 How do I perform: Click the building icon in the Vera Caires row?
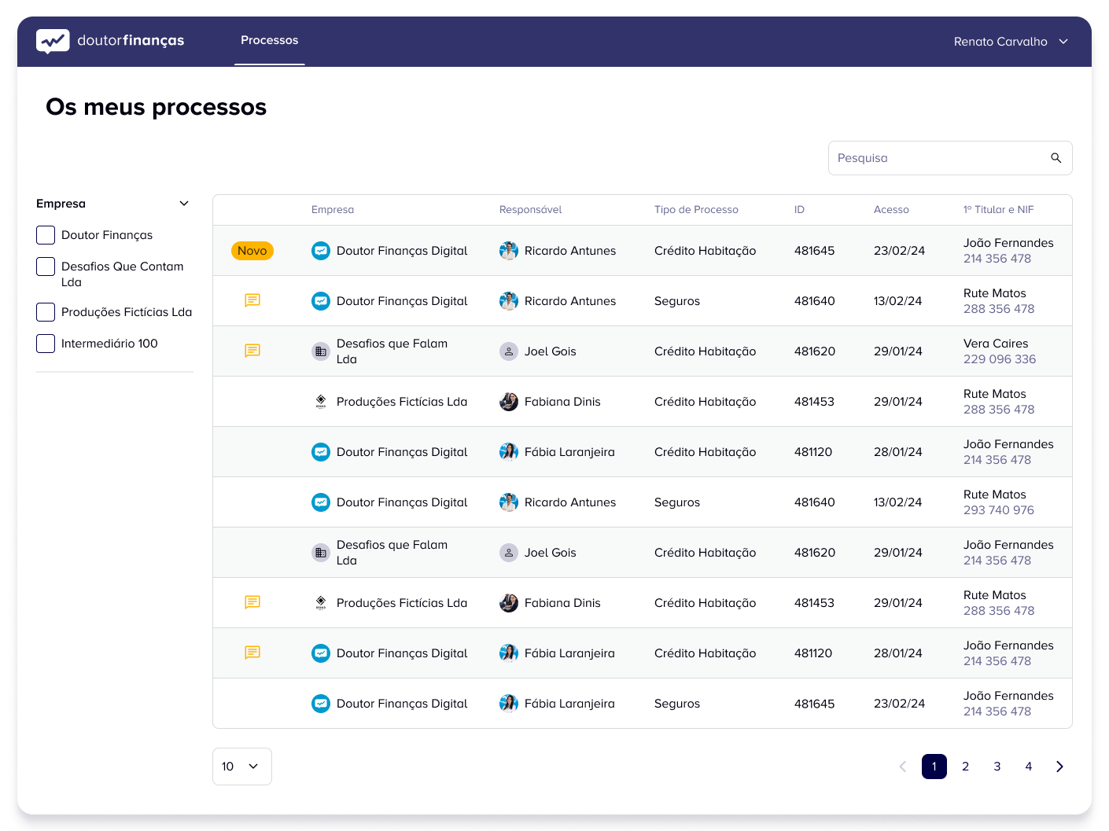click(321, 351)
